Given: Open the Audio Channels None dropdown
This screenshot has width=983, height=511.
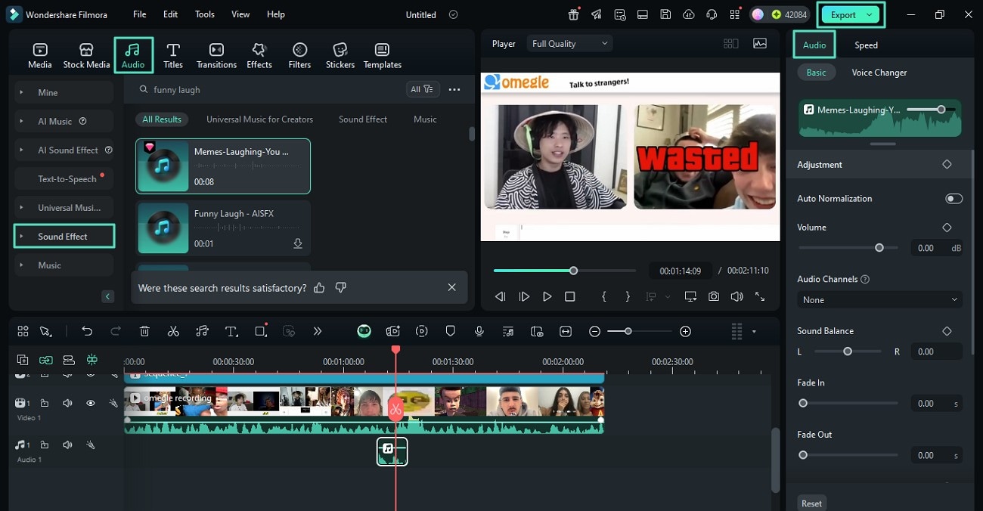Looking at the screenshot, I should point(880,300).
